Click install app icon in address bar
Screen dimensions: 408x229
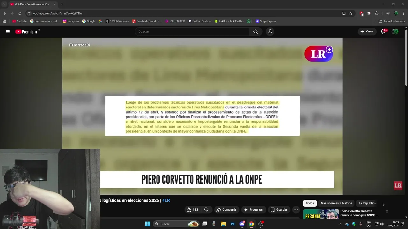tap(344, 13)
